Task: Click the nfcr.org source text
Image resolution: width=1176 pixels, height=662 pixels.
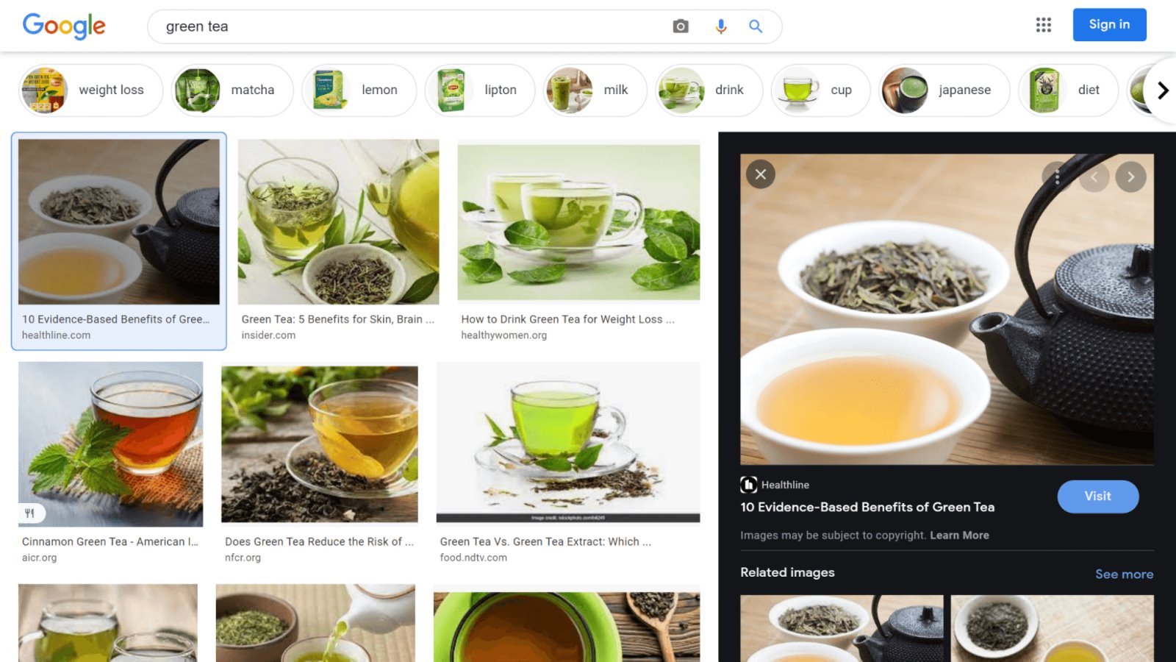Action: 243,558
